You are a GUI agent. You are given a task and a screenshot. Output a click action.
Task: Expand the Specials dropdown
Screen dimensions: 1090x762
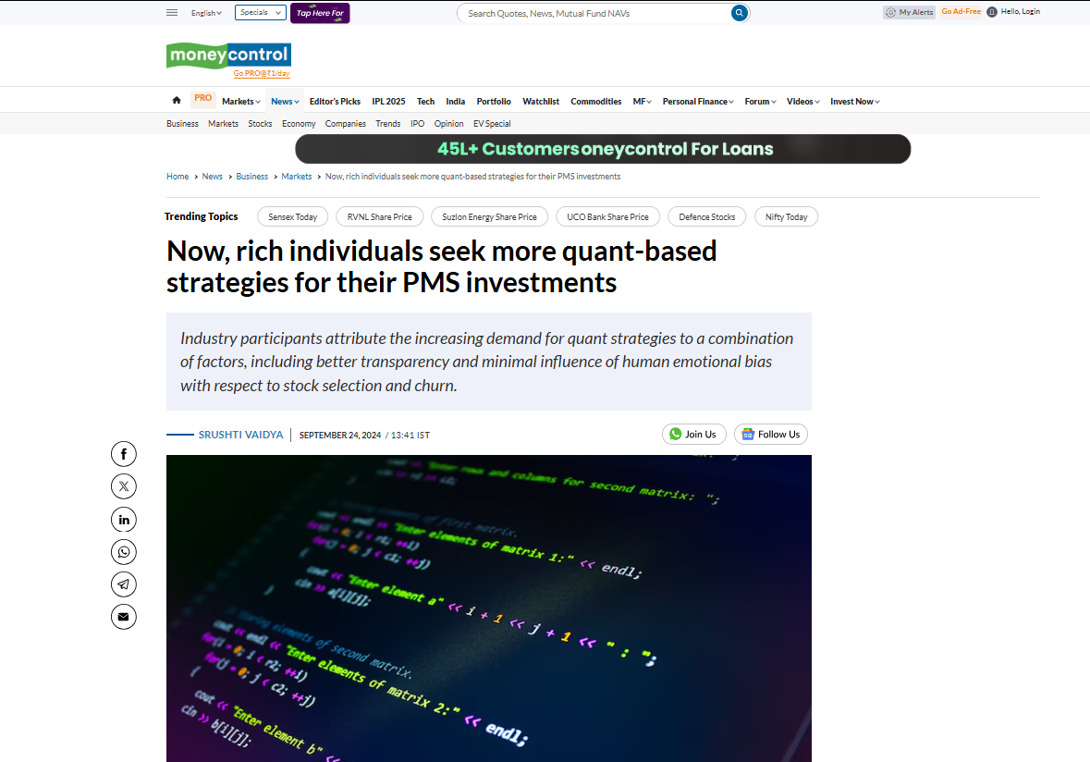tap(260, 13)
